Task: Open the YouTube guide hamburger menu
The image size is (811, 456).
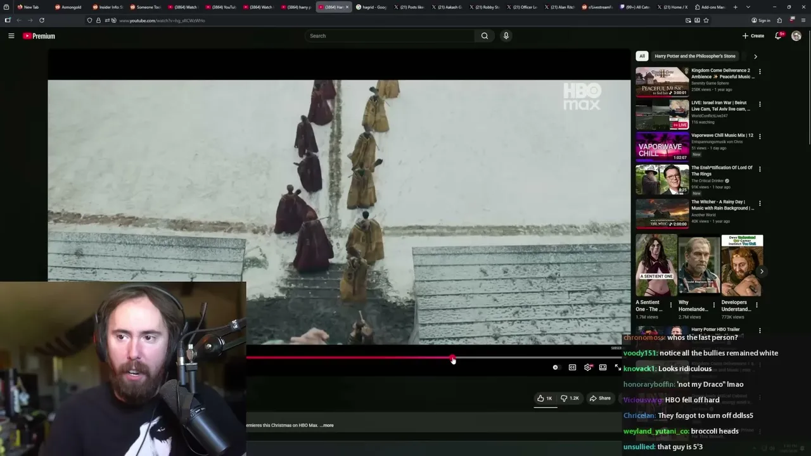Action: click(x=11, y=36)
